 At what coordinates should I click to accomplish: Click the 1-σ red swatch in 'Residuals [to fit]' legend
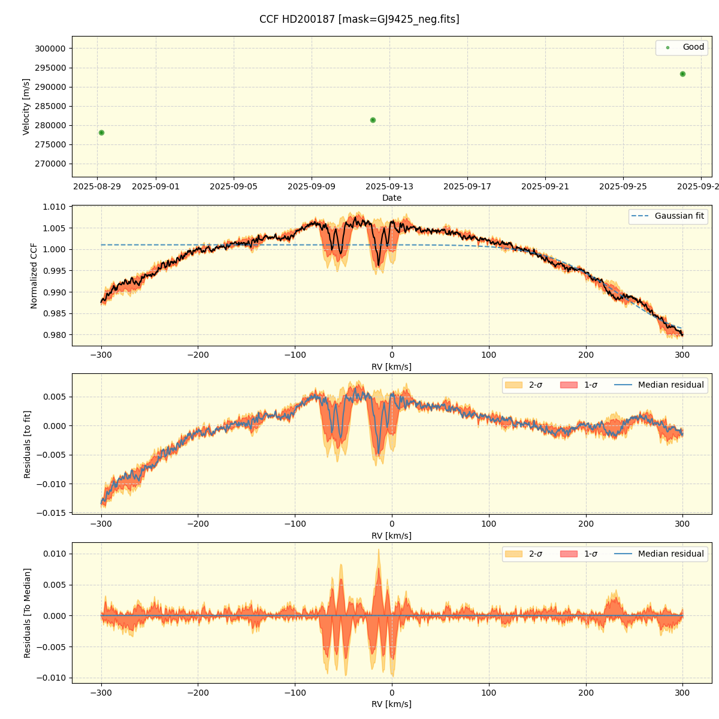[x=569, y=385]
